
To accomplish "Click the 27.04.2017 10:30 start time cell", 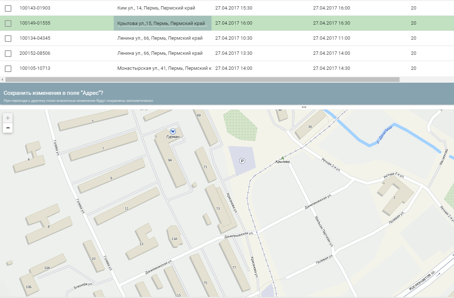I will [x=234, y=38].
